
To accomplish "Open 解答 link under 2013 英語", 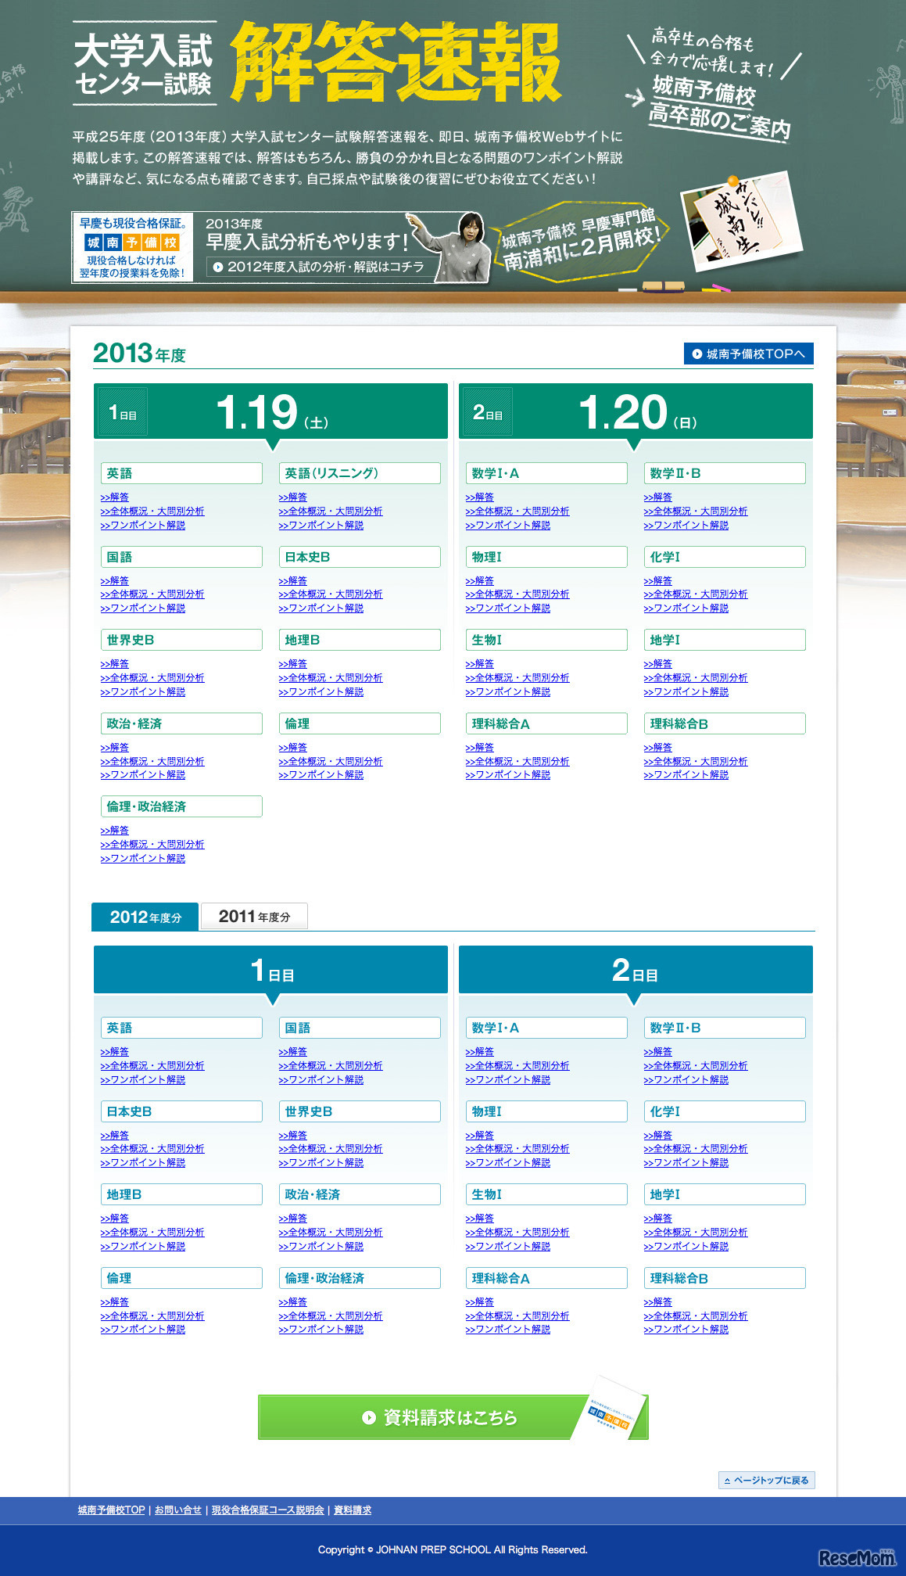I will [x=114, y=497].
